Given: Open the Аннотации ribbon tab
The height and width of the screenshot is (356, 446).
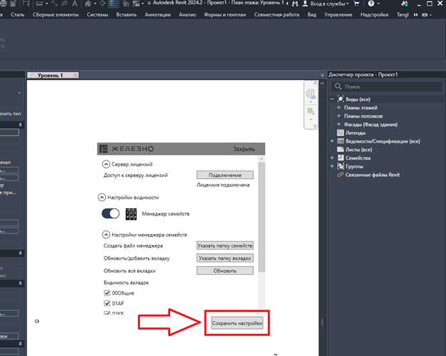Looking at the screenshot, I should [158, 14].
